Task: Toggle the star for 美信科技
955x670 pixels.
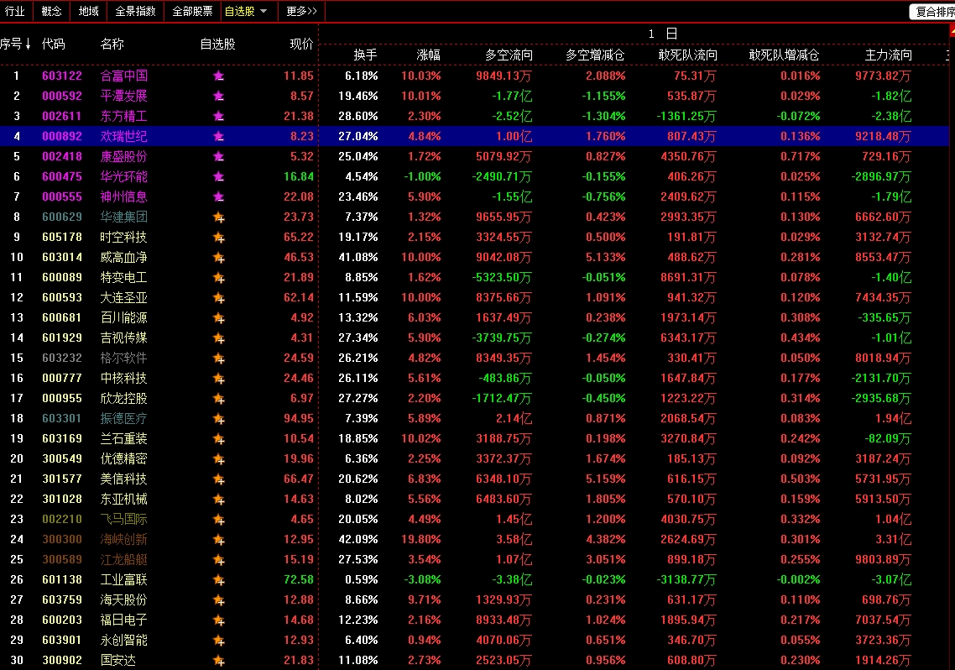Action: 218,479
